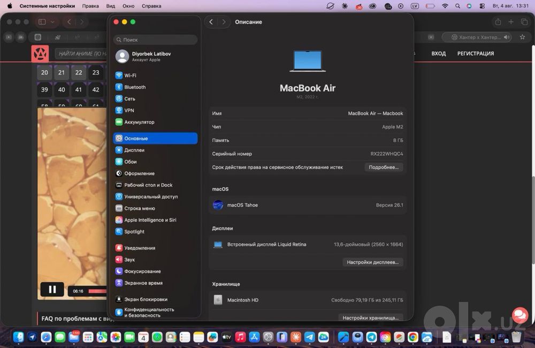Image resolution: width=535 pixels, height=348 pixels.
Task: Click the video progress bar
Action: click(97, 291)
